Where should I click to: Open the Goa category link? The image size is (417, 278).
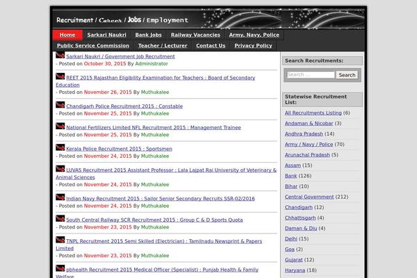point(289,250)
